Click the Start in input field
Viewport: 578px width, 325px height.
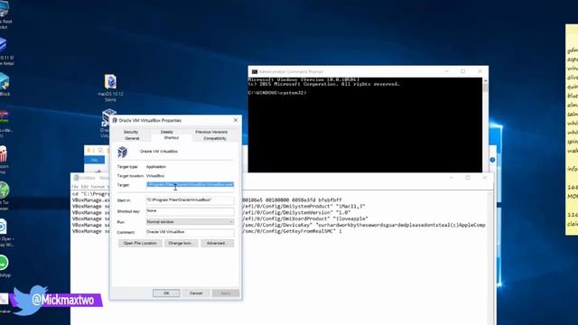190,200
